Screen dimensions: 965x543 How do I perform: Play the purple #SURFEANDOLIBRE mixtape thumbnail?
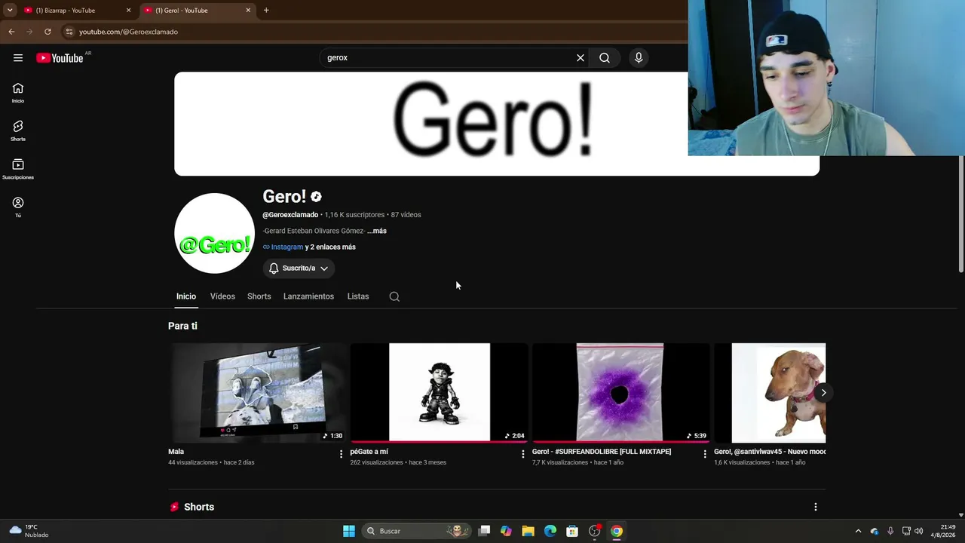620,393
